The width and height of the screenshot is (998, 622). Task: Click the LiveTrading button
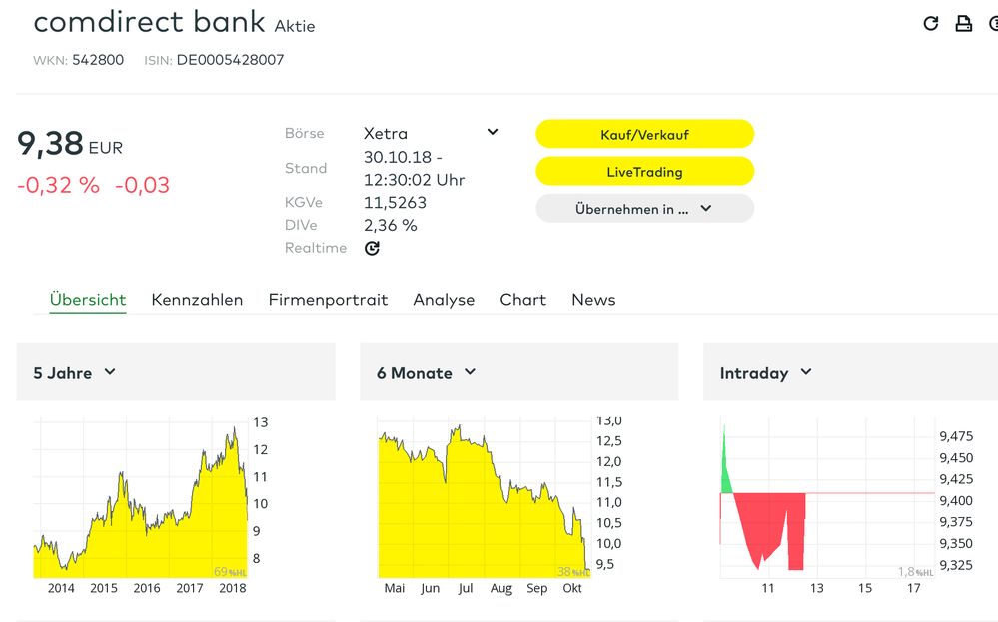(x=644, y=172)
